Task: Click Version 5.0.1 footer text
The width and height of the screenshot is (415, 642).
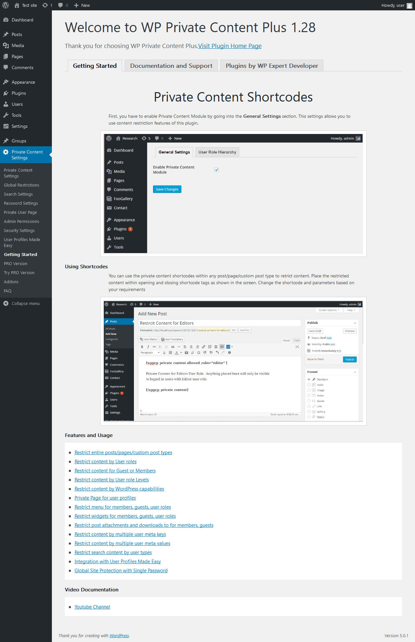Action: 396,636
